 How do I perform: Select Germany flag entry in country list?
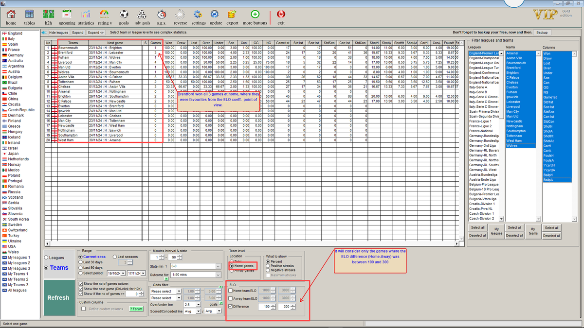coord(12,55)
